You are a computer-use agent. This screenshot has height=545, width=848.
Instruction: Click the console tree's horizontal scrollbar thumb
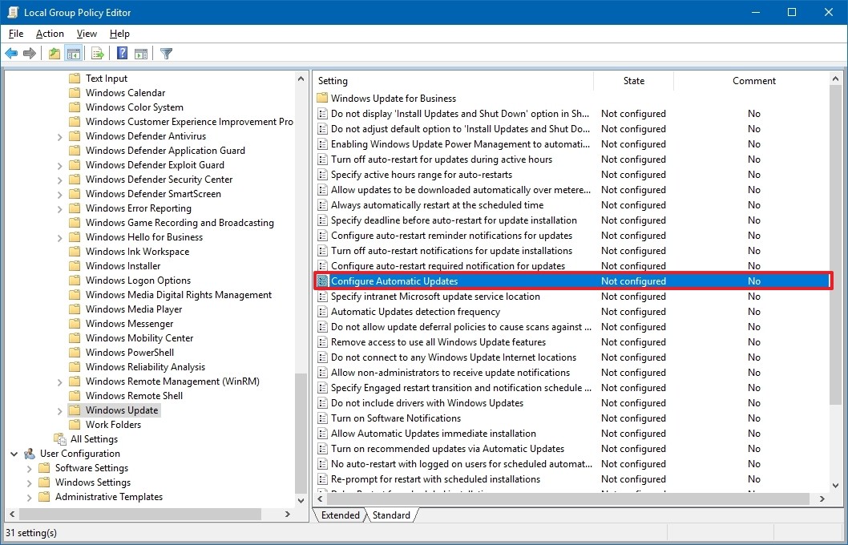tap(139, 514)
